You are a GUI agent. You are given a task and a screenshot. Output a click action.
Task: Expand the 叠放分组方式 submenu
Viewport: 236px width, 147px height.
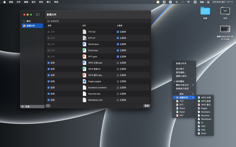pos(193,85)
